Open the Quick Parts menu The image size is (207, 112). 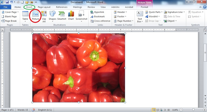(154, 12)
